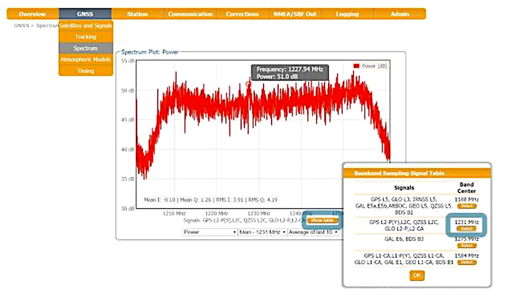Open Atmospheric Models submenu item
The width and height of the screenshot is (508, 297).
85,59
